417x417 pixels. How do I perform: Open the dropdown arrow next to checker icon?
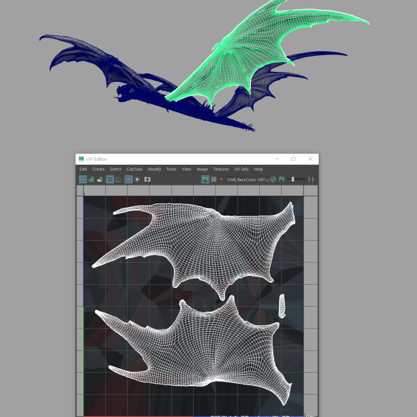click(x=221, y=180)
